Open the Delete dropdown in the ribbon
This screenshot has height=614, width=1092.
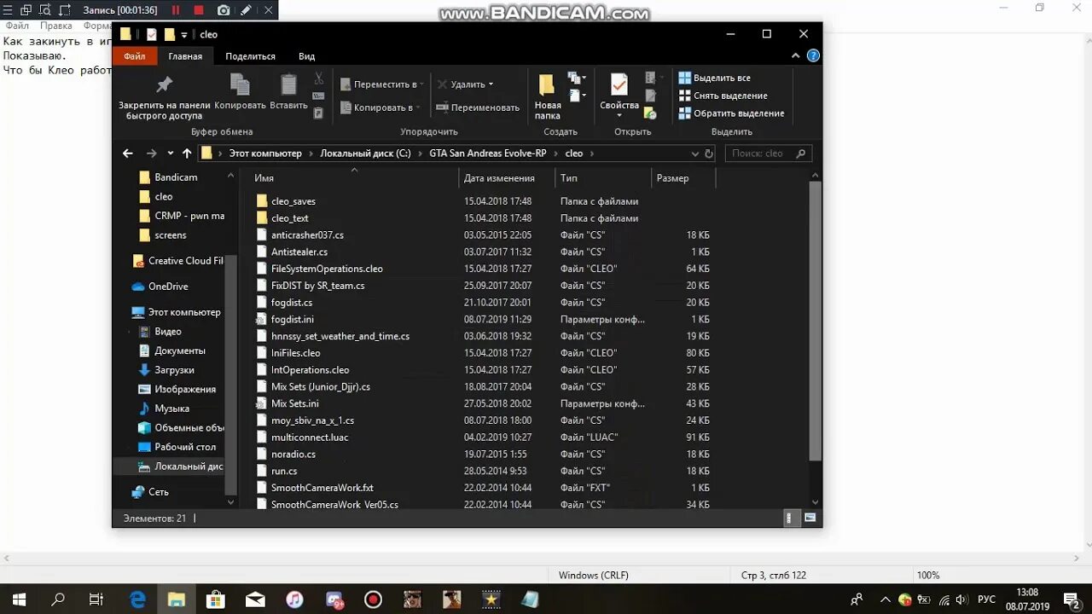pyautogui.click(x=466, y=84)
